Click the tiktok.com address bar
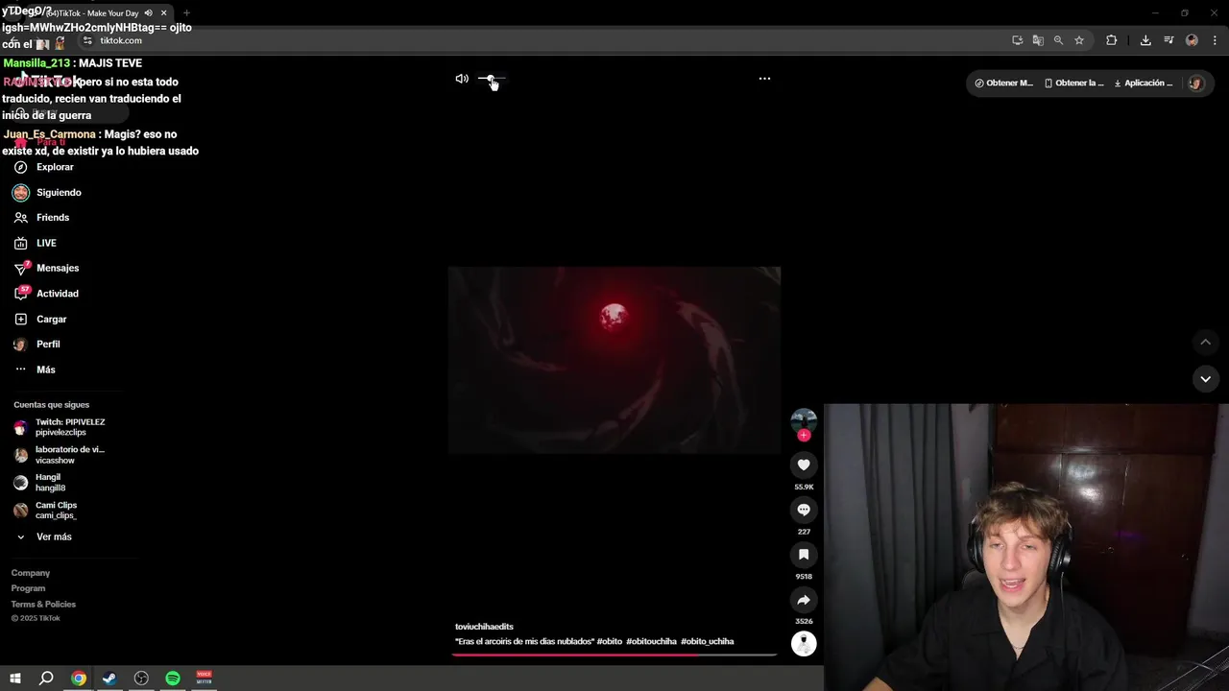The height and width of the screenshot is (691, 1229). (x=538, y=40)
